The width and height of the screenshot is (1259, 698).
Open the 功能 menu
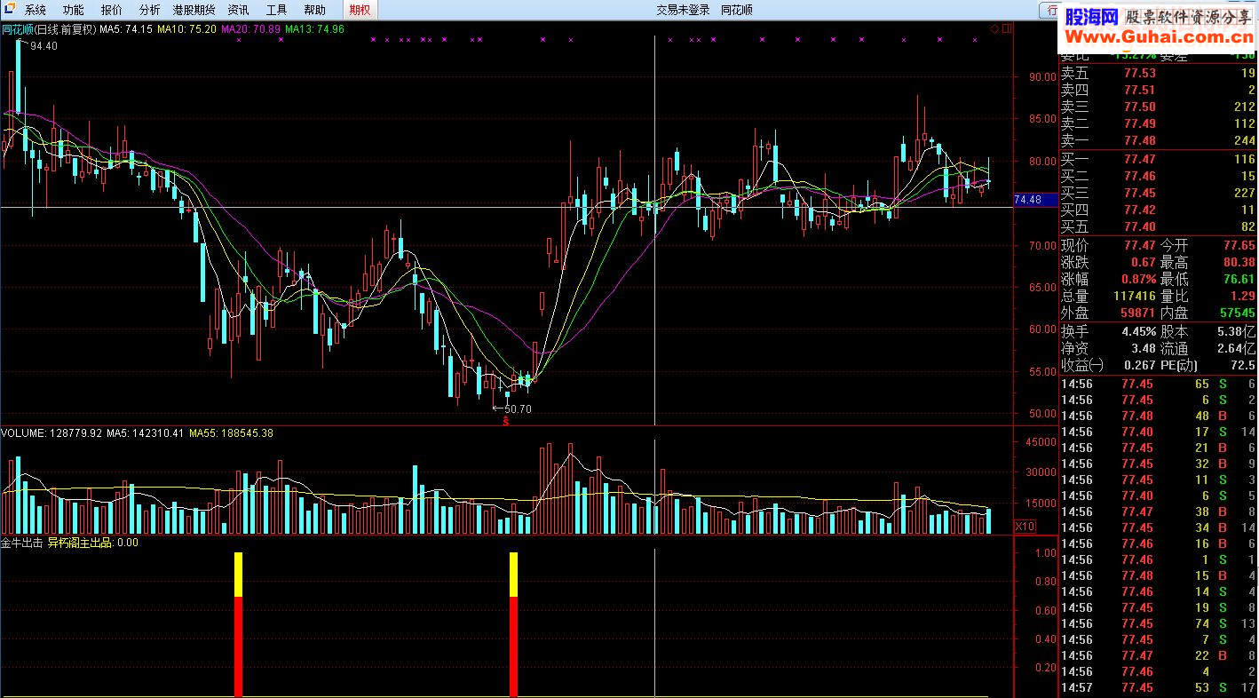[74, 10]
